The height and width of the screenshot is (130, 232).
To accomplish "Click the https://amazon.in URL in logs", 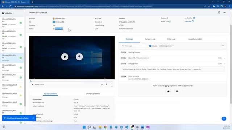I will click(x=142, y=58).
